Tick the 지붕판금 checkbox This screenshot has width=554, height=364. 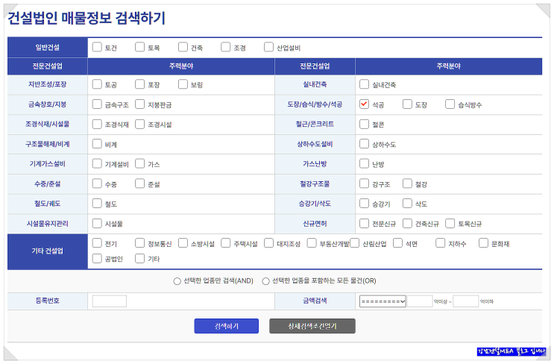click(140, 104)
